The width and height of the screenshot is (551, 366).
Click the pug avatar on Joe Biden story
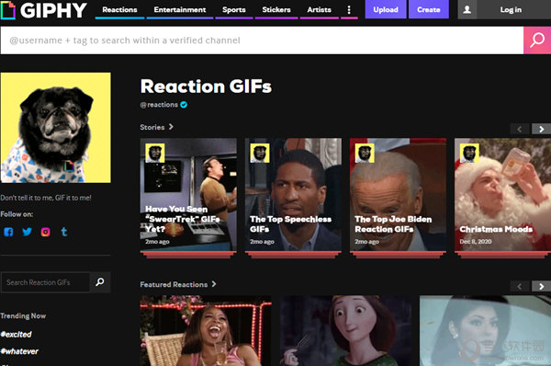(365, 153)
